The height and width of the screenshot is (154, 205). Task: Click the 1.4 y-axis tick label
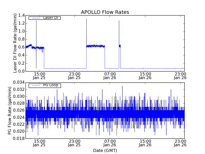coord(21,15)
